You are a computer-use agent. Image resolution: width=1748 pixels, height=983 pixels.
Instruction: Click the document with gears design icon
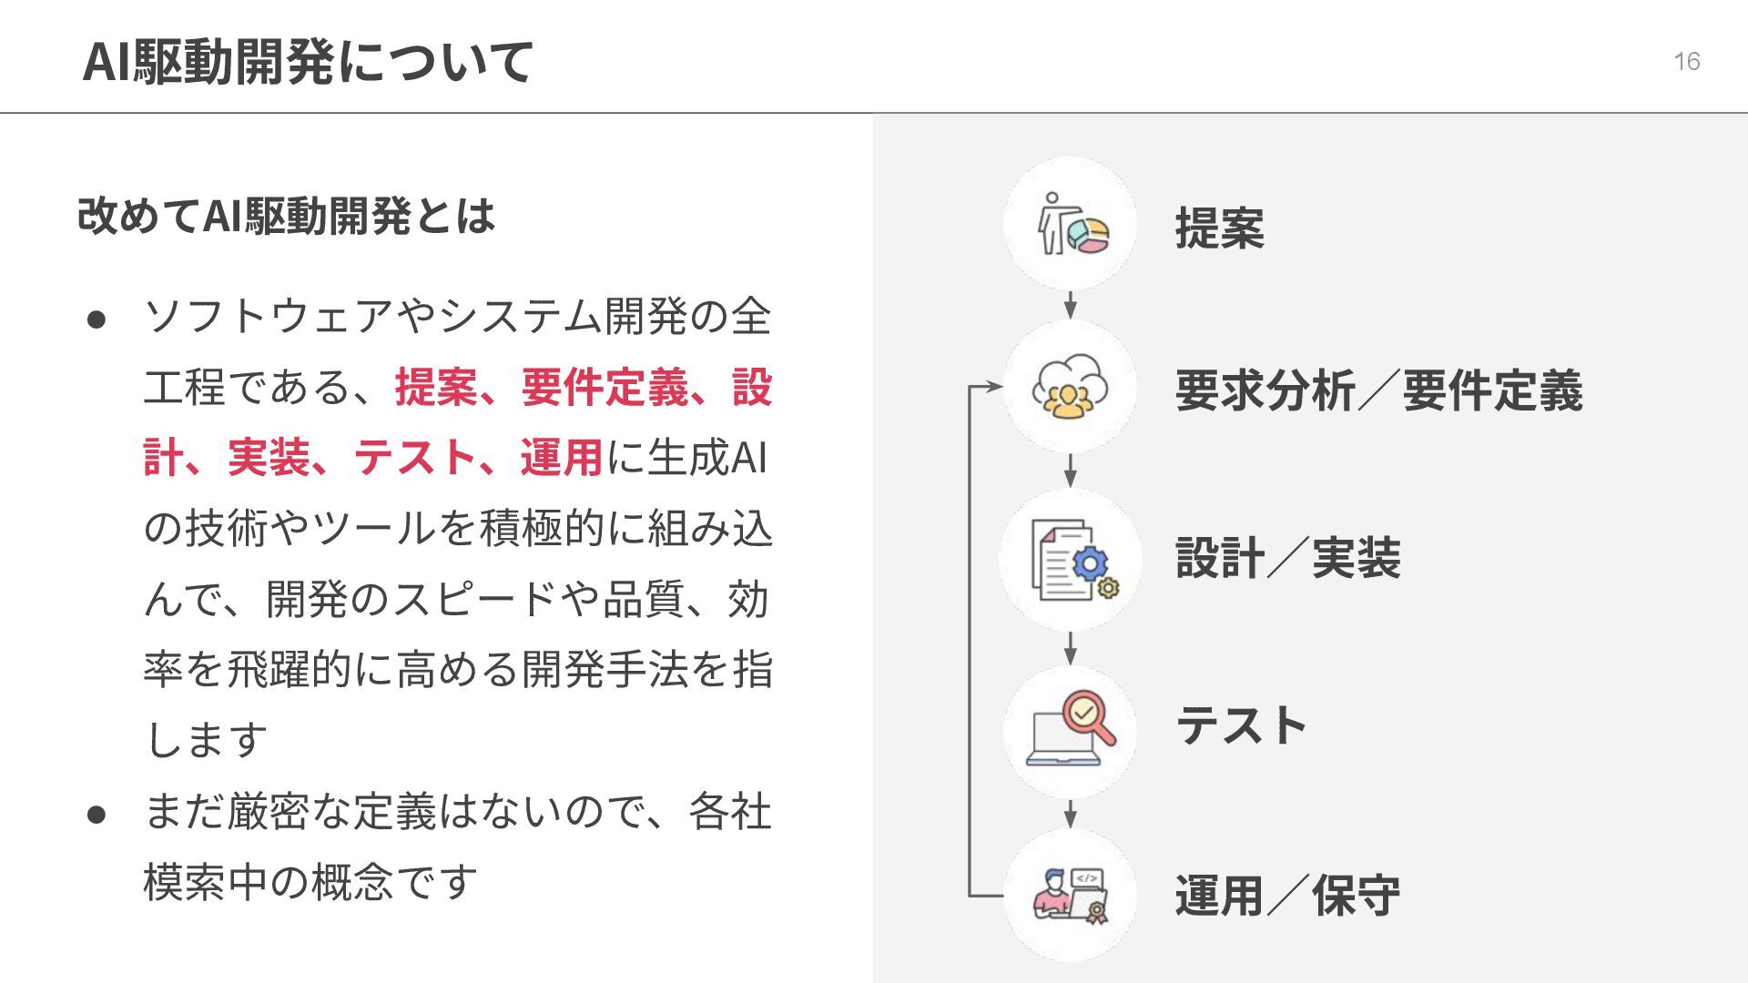[1071, 559]
